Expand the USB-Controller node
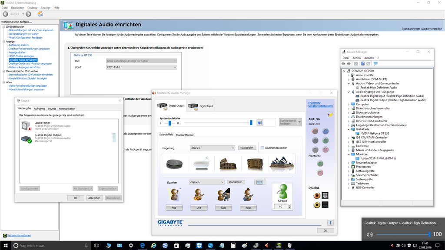The height and width of the screenshot is (250, 445). (349, 187)
